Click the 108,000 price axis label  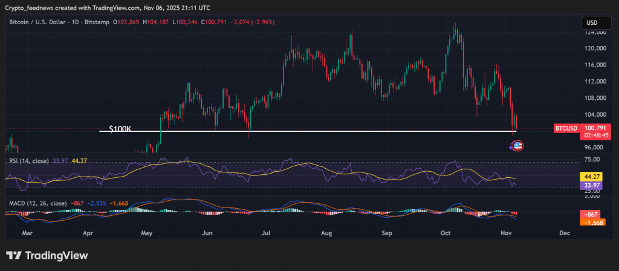(x=596, y=98)
